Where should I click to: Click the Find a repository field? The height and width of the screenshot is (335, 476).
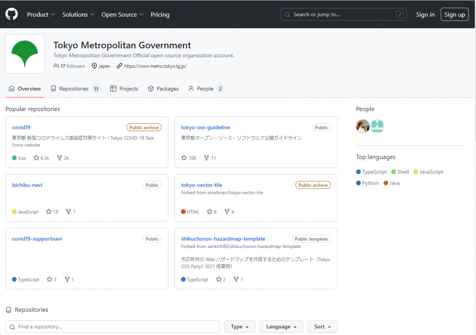point(112,327)
